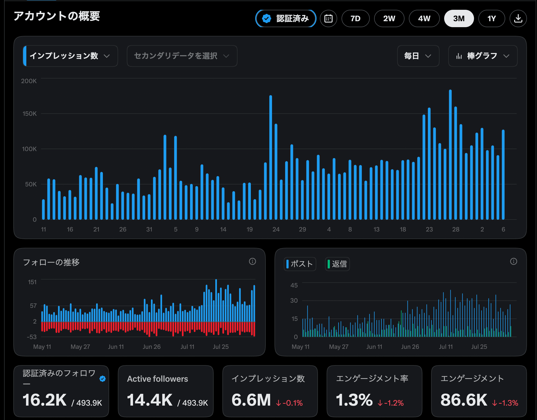Click bar chart icon in 棒グラフ selector
Image resolution: width=537 pixels, height=420 pixels.
(459, 56)
